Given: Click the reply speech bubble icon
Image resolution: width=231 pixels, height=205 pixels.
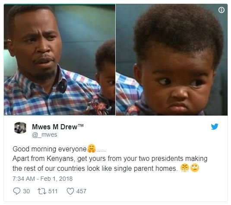Looking at the screenshot, I should (x=17, y=191).
